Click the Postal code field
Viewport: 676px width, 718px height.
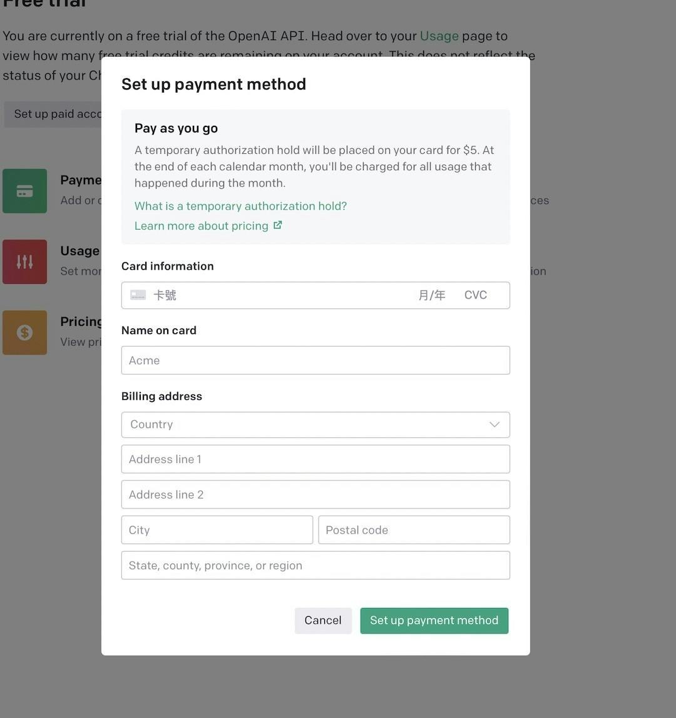click(x=414, y=530)
